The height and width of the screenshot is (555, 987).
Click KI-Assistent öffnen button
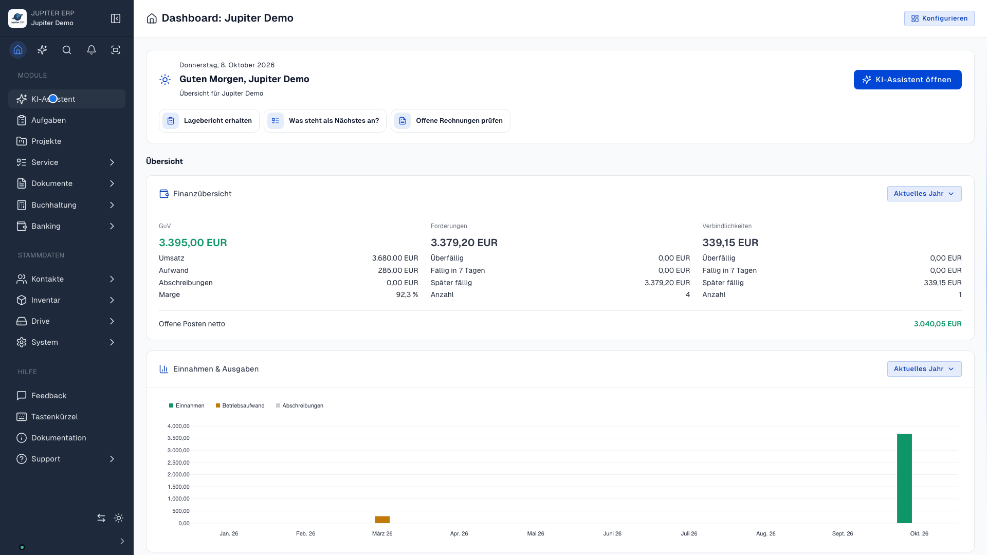pyautogui.click(x=908, y=80)
